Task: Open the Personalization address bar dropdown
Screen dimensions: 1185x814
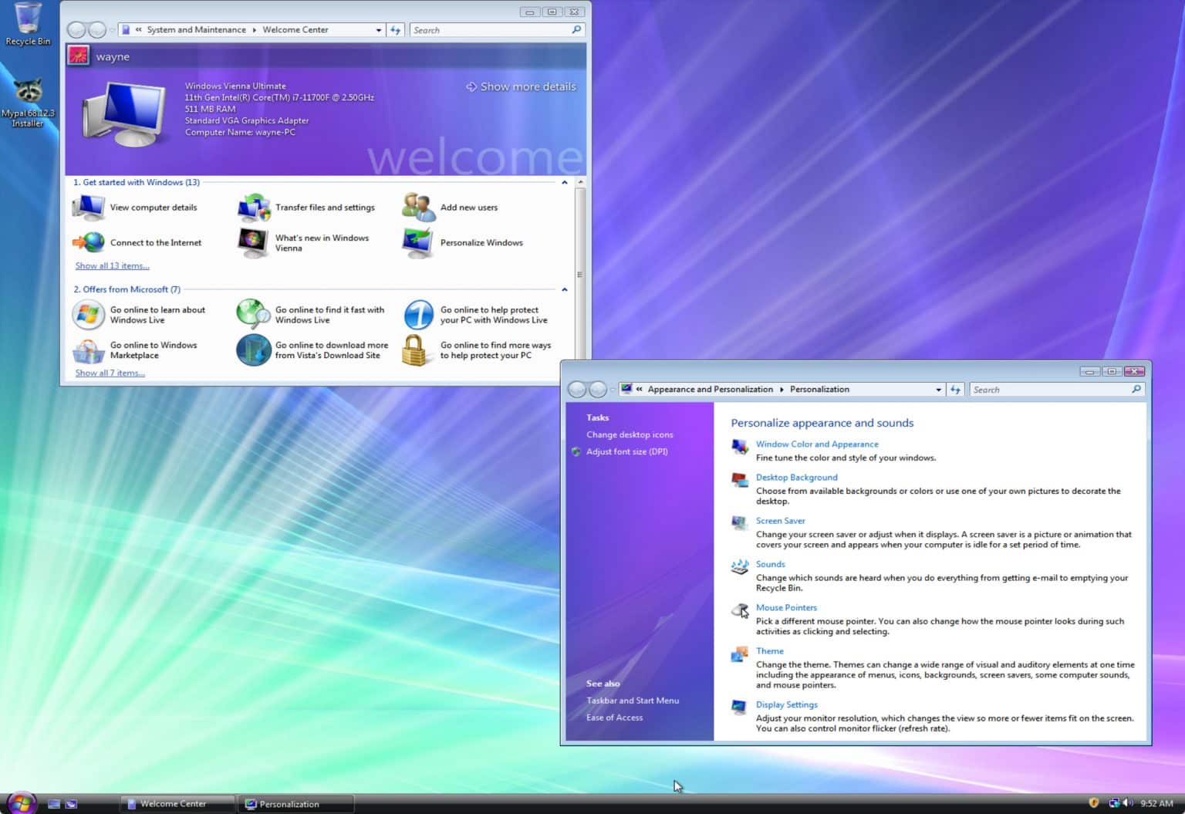Action: click(x=938, y=389)
